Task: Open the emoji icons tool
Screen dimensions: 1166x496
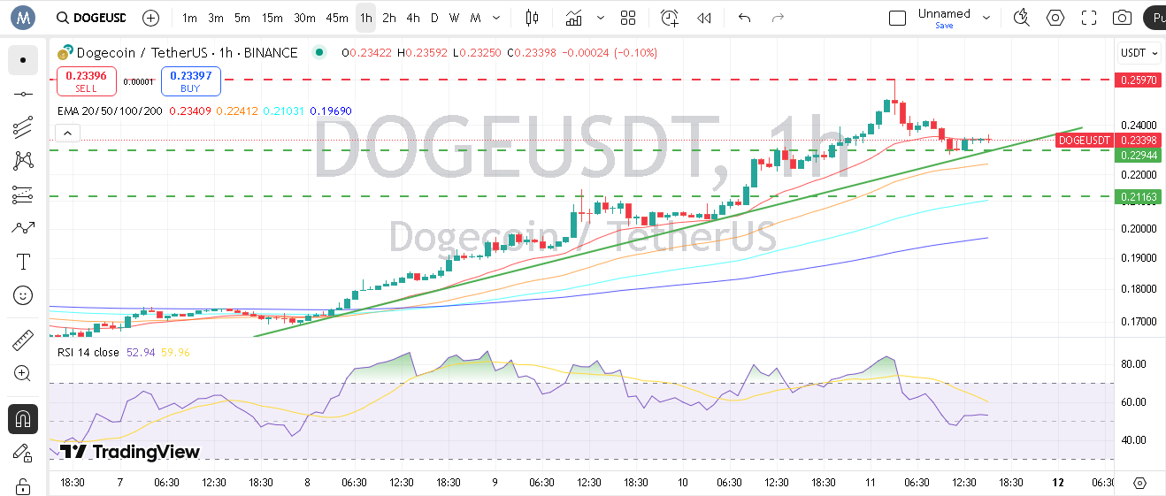Action: (x=23, y=295)
